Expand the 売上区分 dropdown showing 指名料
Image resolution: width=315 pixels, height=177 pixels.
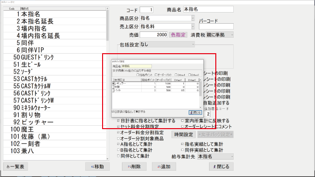193,27
